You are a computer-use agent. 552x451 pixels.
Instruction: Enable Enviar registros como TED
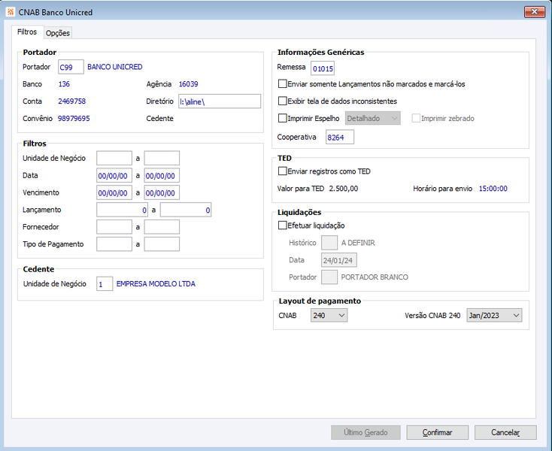coord(282,171)
